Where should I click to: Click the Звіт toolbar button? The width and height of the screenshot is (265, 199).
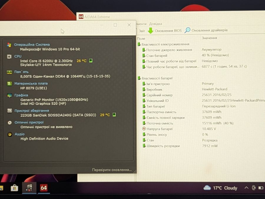click(x=142, y=31)
